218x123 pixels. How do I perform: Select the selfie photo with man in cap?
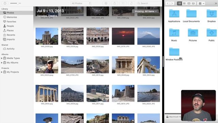tap(47, 65)
